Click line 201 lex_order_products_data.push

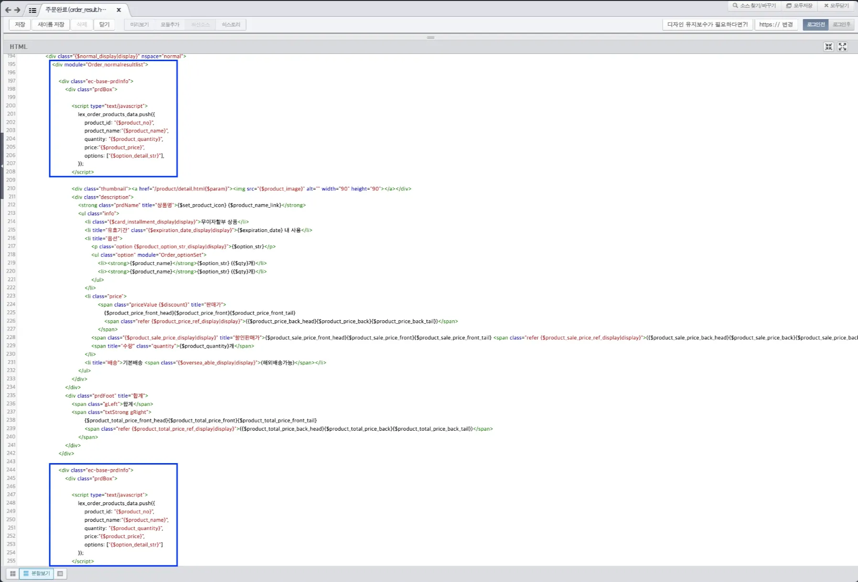[117, 114]
